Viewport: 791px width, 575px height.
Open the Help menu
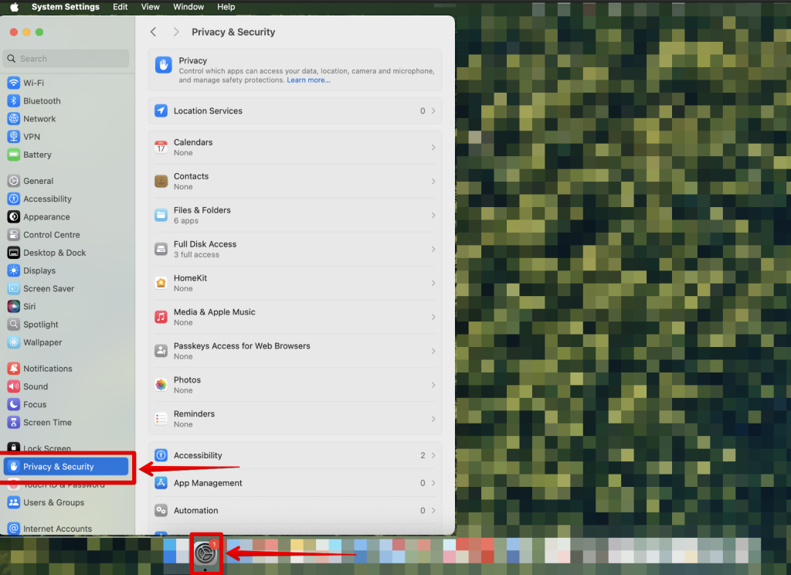tap(226, 6)
